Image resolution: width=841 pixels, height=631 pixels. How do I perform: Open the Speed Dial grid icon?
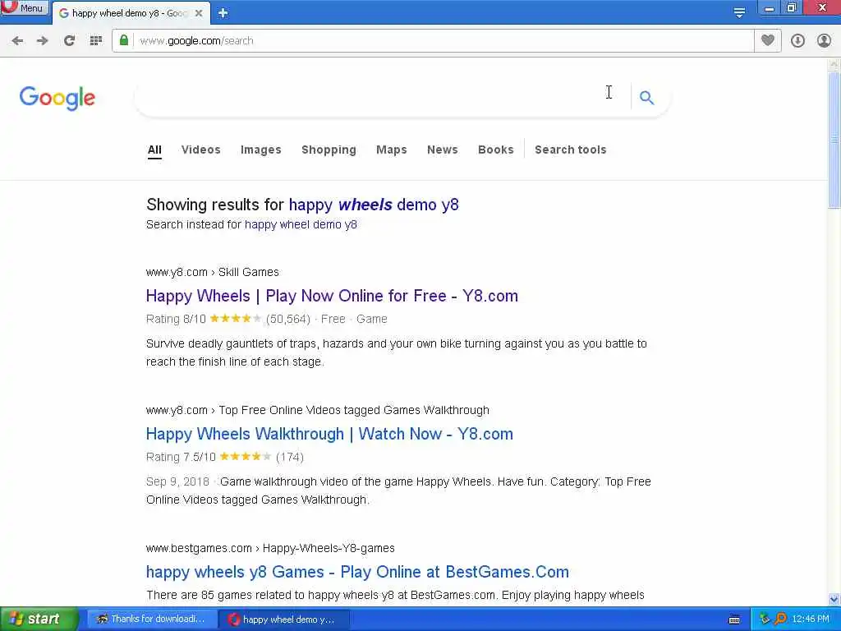click(96, 41)
